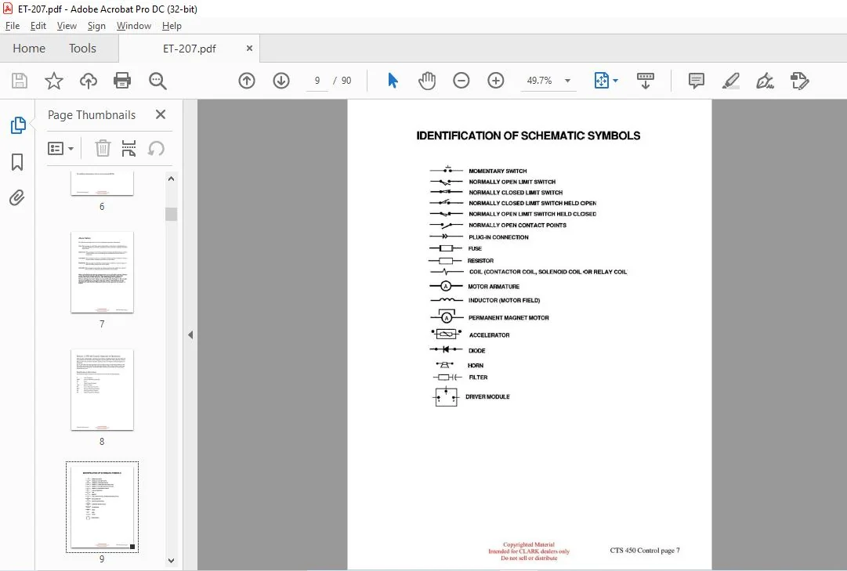Open the Edit menu

pyautogui.click(x=38, y=25)
